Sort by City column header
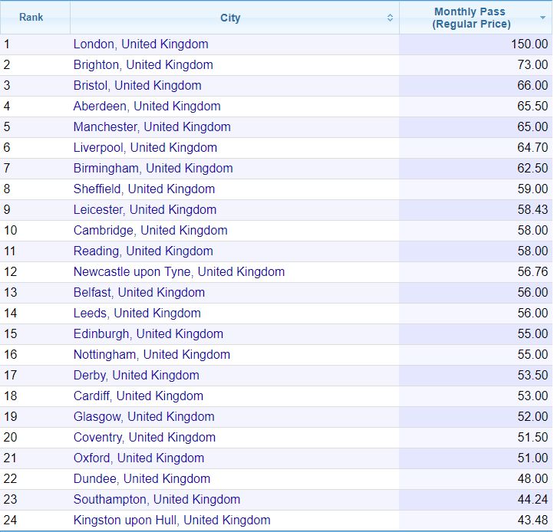 [230, 18]
